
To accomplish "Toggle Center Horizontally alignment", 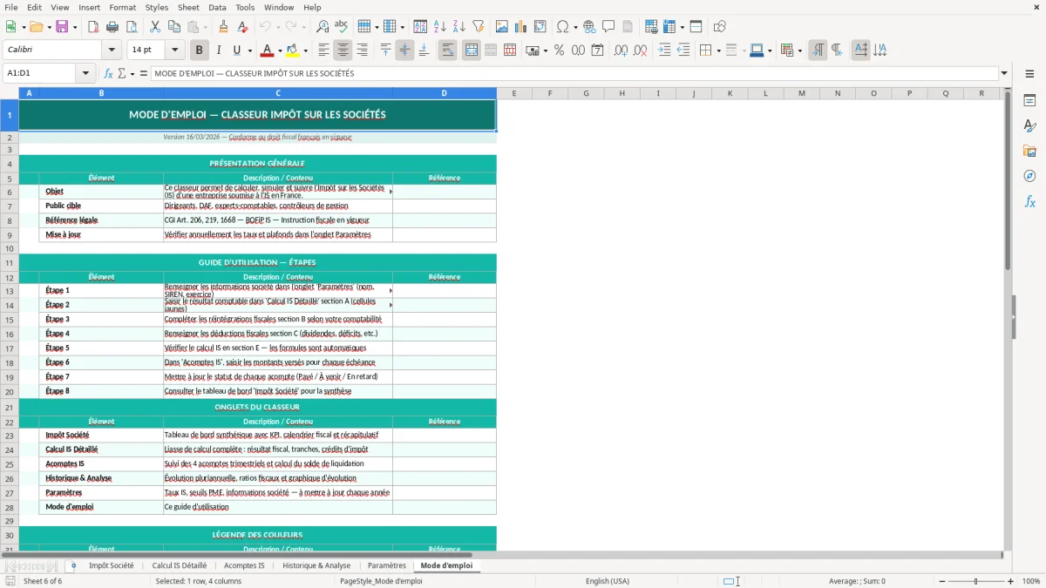I will (343, 51).
